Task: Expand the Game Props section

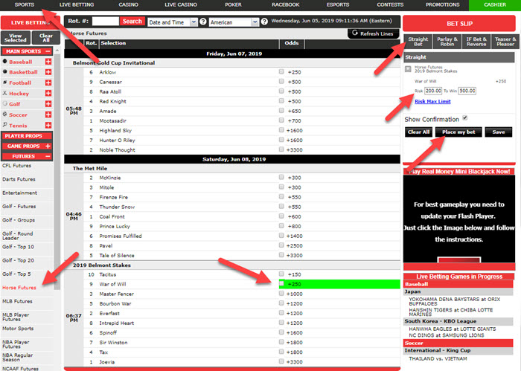Action: (48, 146)
